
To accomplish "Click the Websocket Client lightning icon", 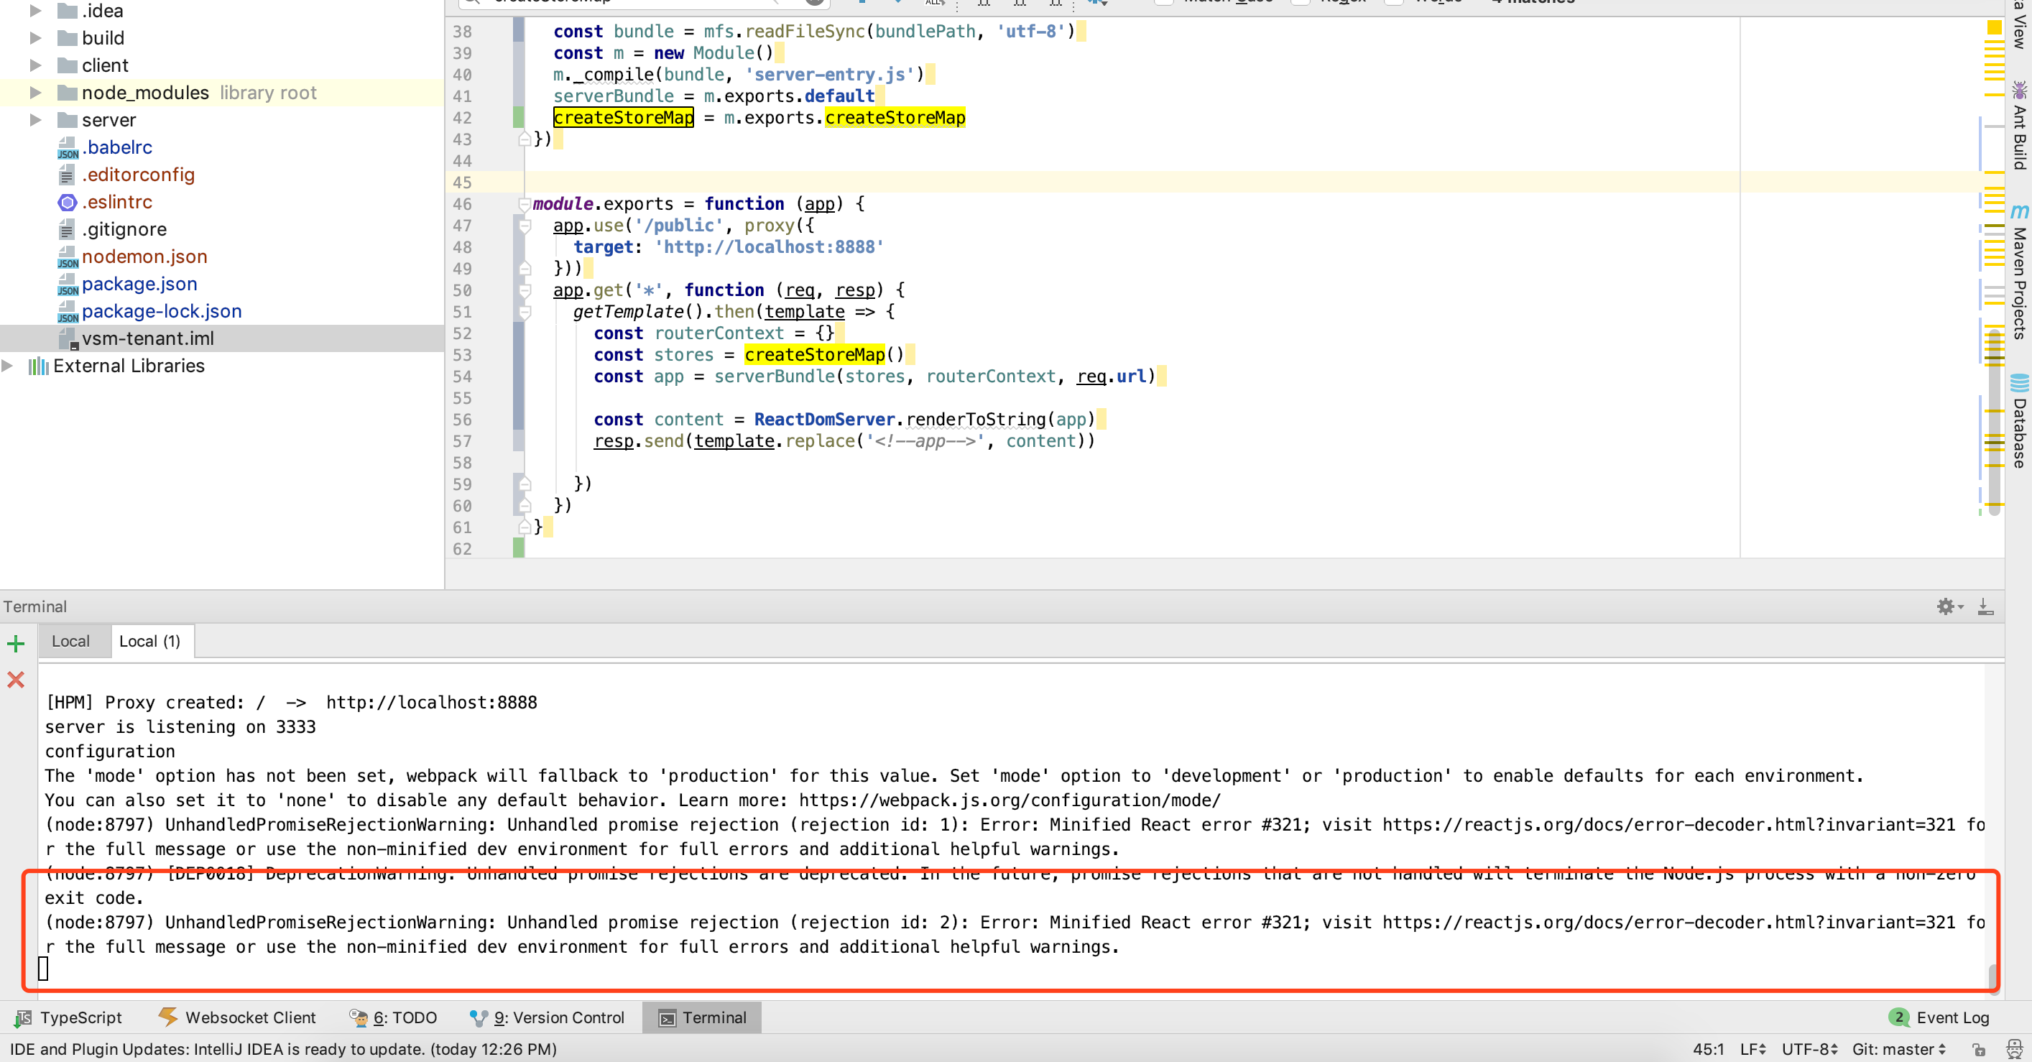I will pos(167,1017).
